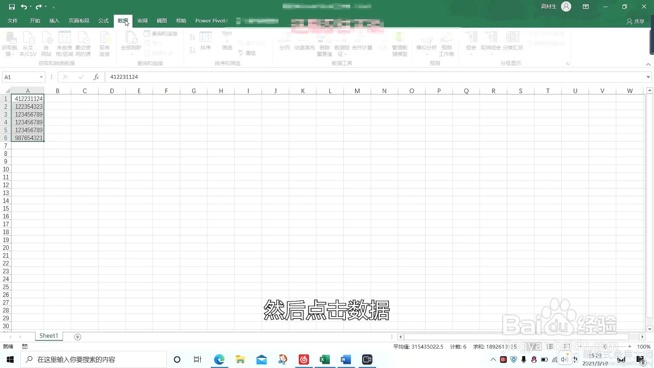
Task: Click the sort A to Z ascending icon
Action: (193, 37)
